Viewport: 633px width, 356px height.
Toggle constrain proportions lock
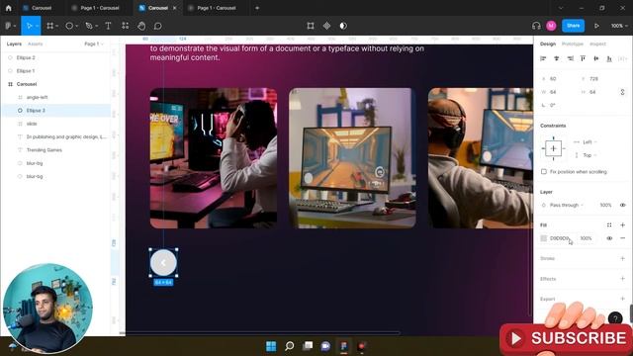(622, 92)
